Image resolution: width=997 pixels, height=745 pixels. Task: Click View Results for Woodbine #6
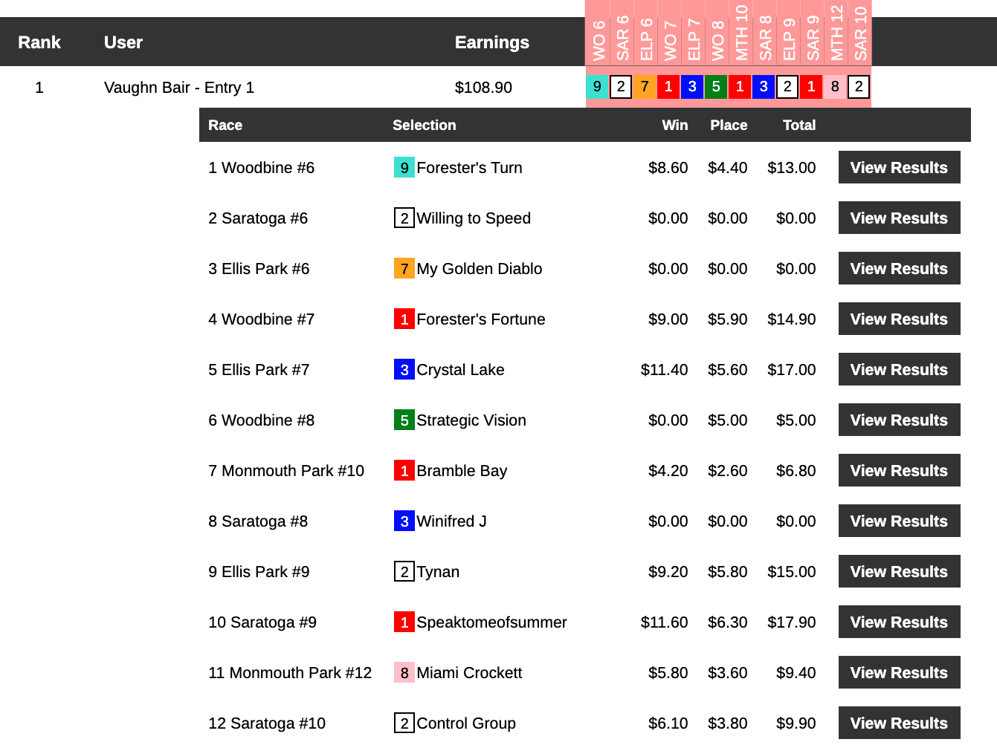[x=899, y=167]
